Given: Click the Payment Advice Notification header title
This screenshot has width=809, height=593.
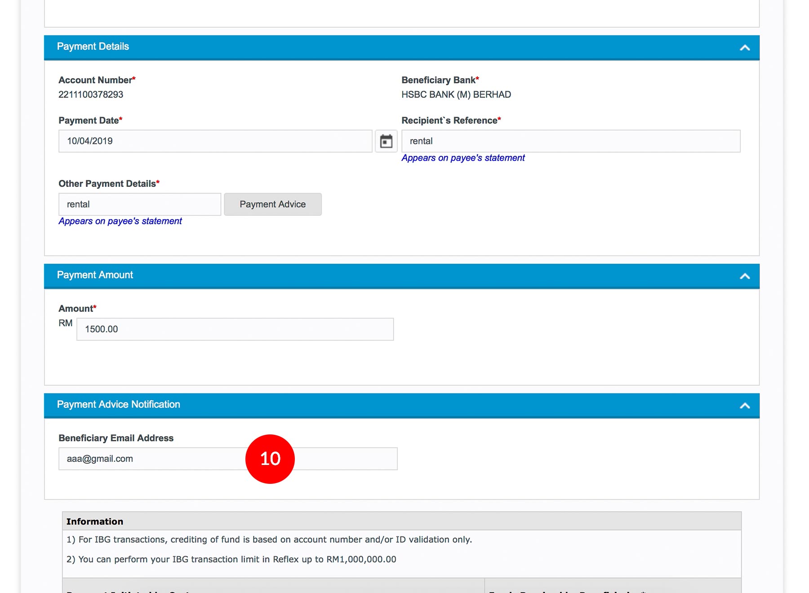Looking at the screenshot, I should (118, 404).
